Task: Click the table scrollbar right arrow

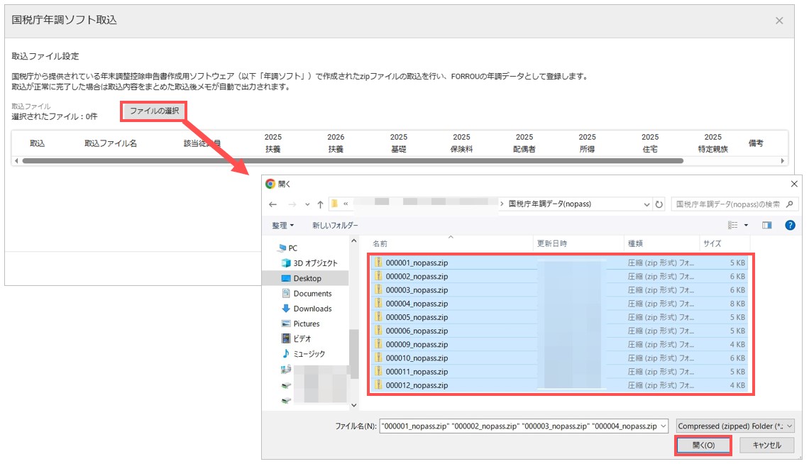Action: click(x=783, y=161)
